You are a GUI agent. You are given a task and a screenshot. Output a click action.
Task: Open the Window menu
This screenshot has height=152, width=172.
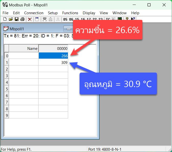click(120, 13)
